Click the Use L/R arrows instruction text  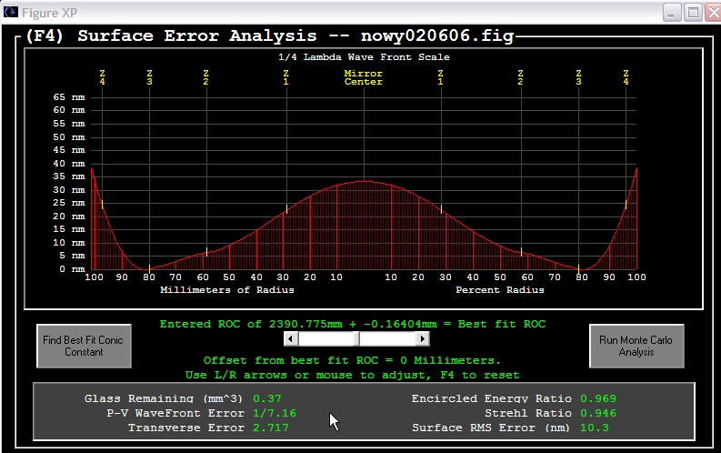click(x=352, y=375)
